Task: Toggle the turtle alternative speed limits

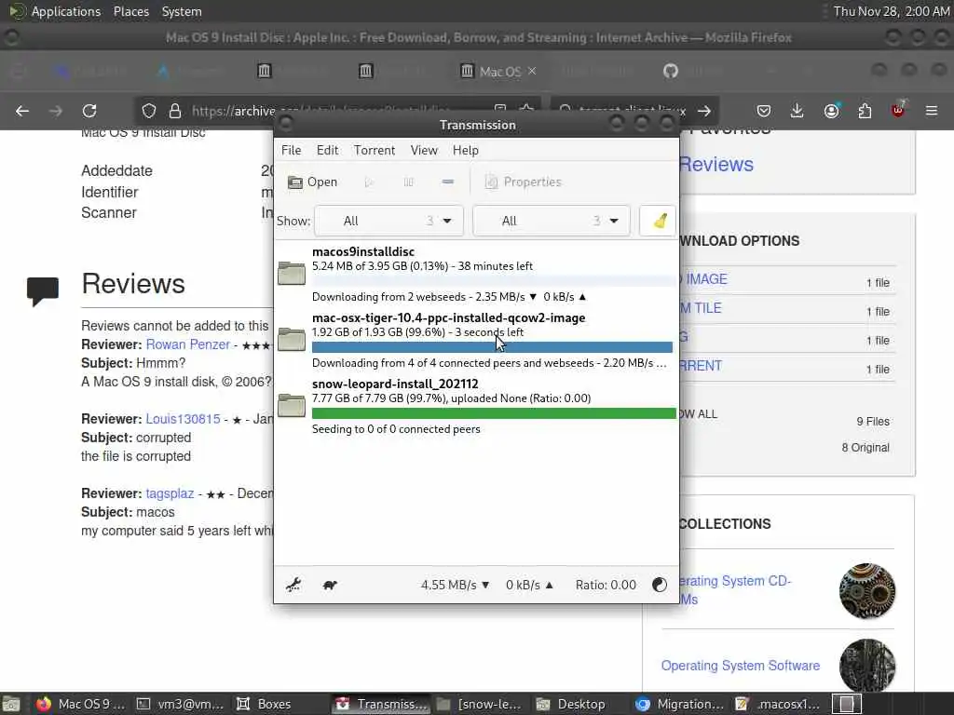Action: [x=331, y=585]
